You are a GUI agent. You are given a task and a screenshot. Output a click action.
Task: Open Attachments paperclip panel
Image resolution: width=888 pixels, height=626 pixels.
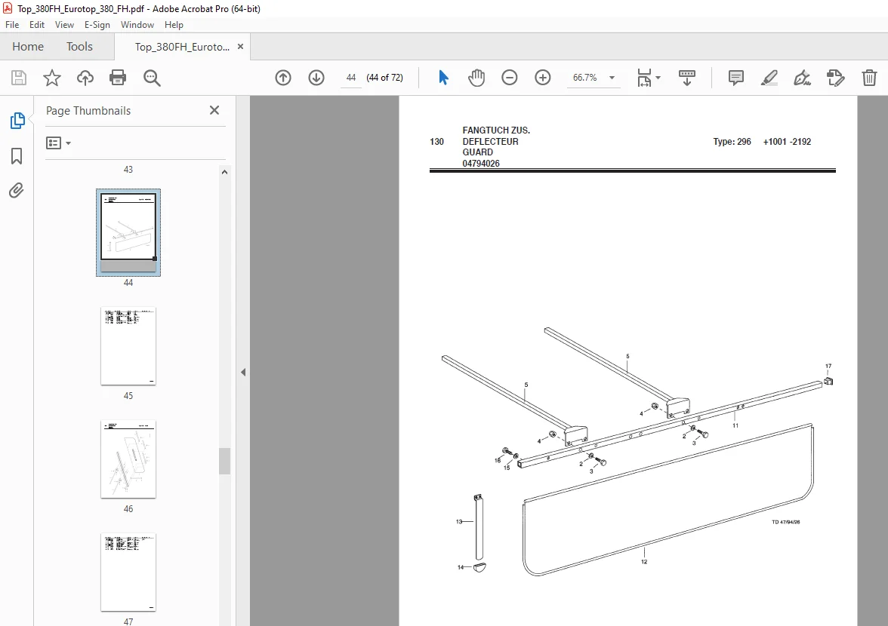point(17,191)
